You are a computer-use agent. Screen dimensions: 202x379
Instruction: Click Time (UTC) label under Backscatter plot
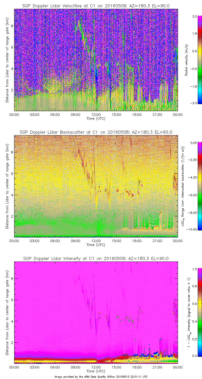(x=96, y=245)
